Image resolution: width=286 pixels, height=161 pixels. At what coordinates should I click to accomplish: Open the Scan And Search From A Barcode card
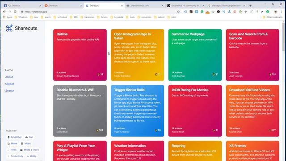pos(252,55)
